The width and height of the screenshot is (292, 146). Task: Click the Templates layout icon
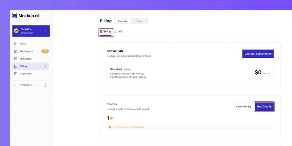point(16,59)
